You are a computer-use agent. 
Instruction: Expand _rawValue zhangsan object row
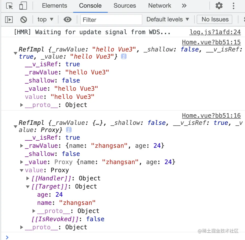pyautogui.click(x=22, y=146)
